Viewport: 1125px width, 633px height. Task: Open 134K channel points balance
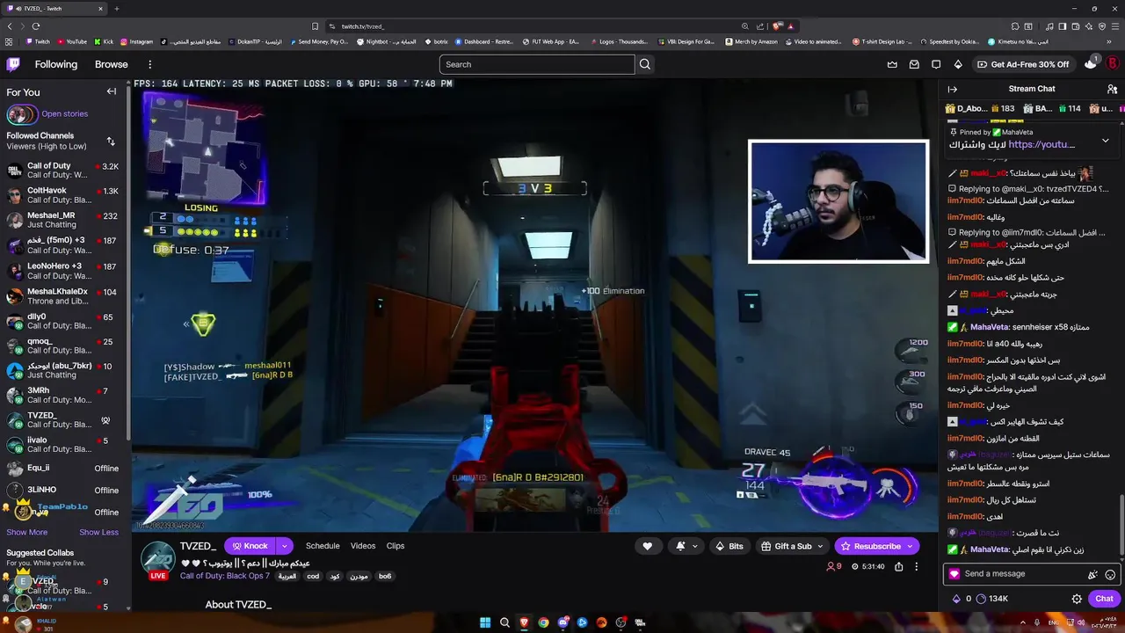pyautogui.click(x=992, y=599)
